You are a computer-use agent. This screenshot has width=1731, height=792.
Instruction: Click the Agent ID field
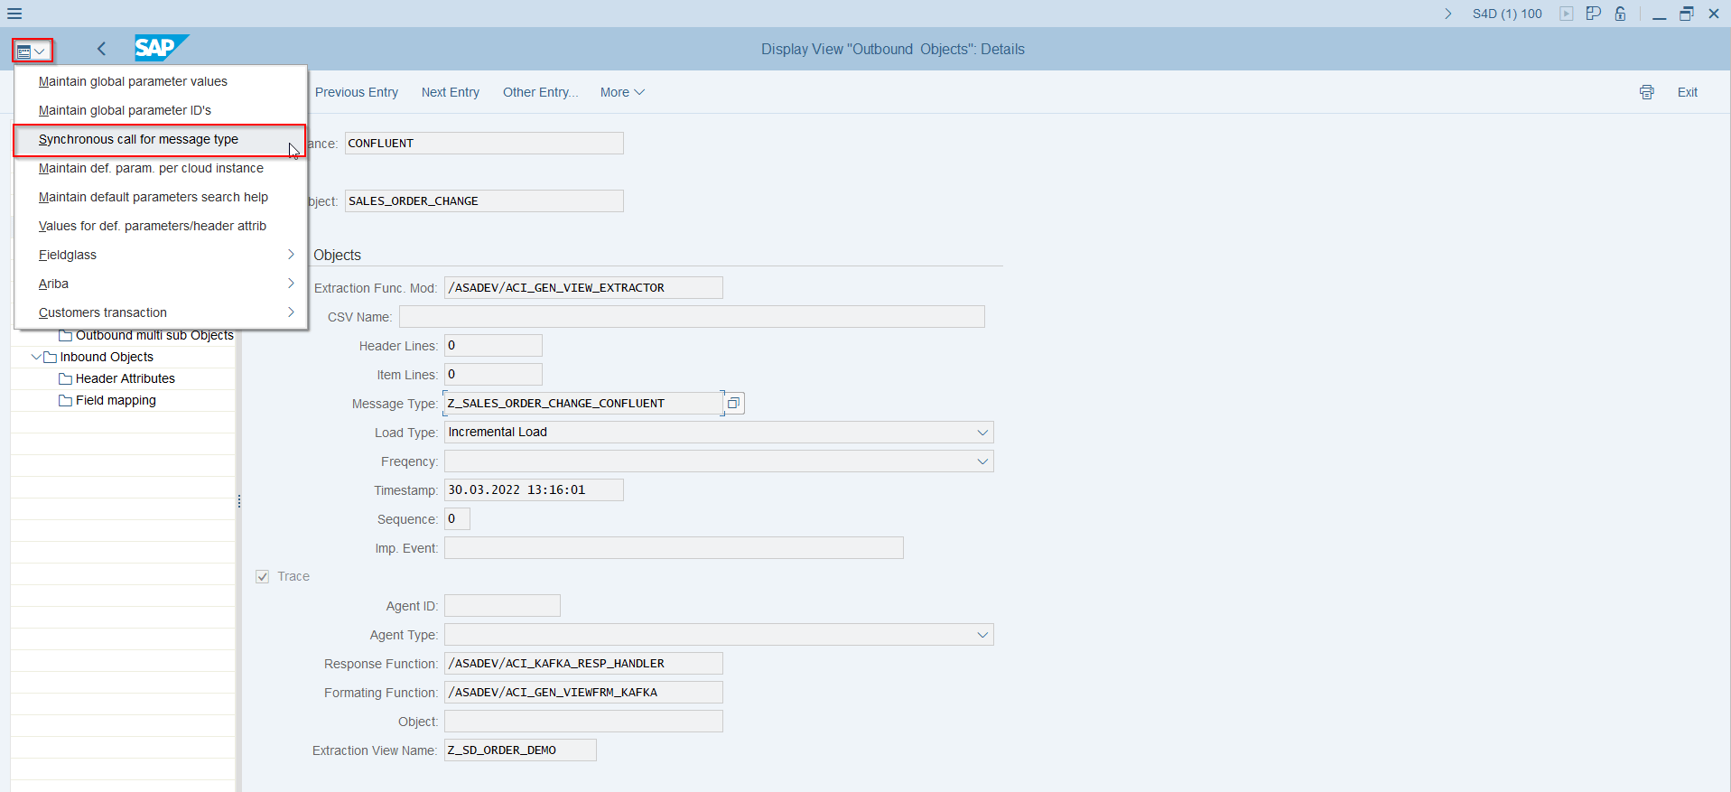[x=502, y=606]
